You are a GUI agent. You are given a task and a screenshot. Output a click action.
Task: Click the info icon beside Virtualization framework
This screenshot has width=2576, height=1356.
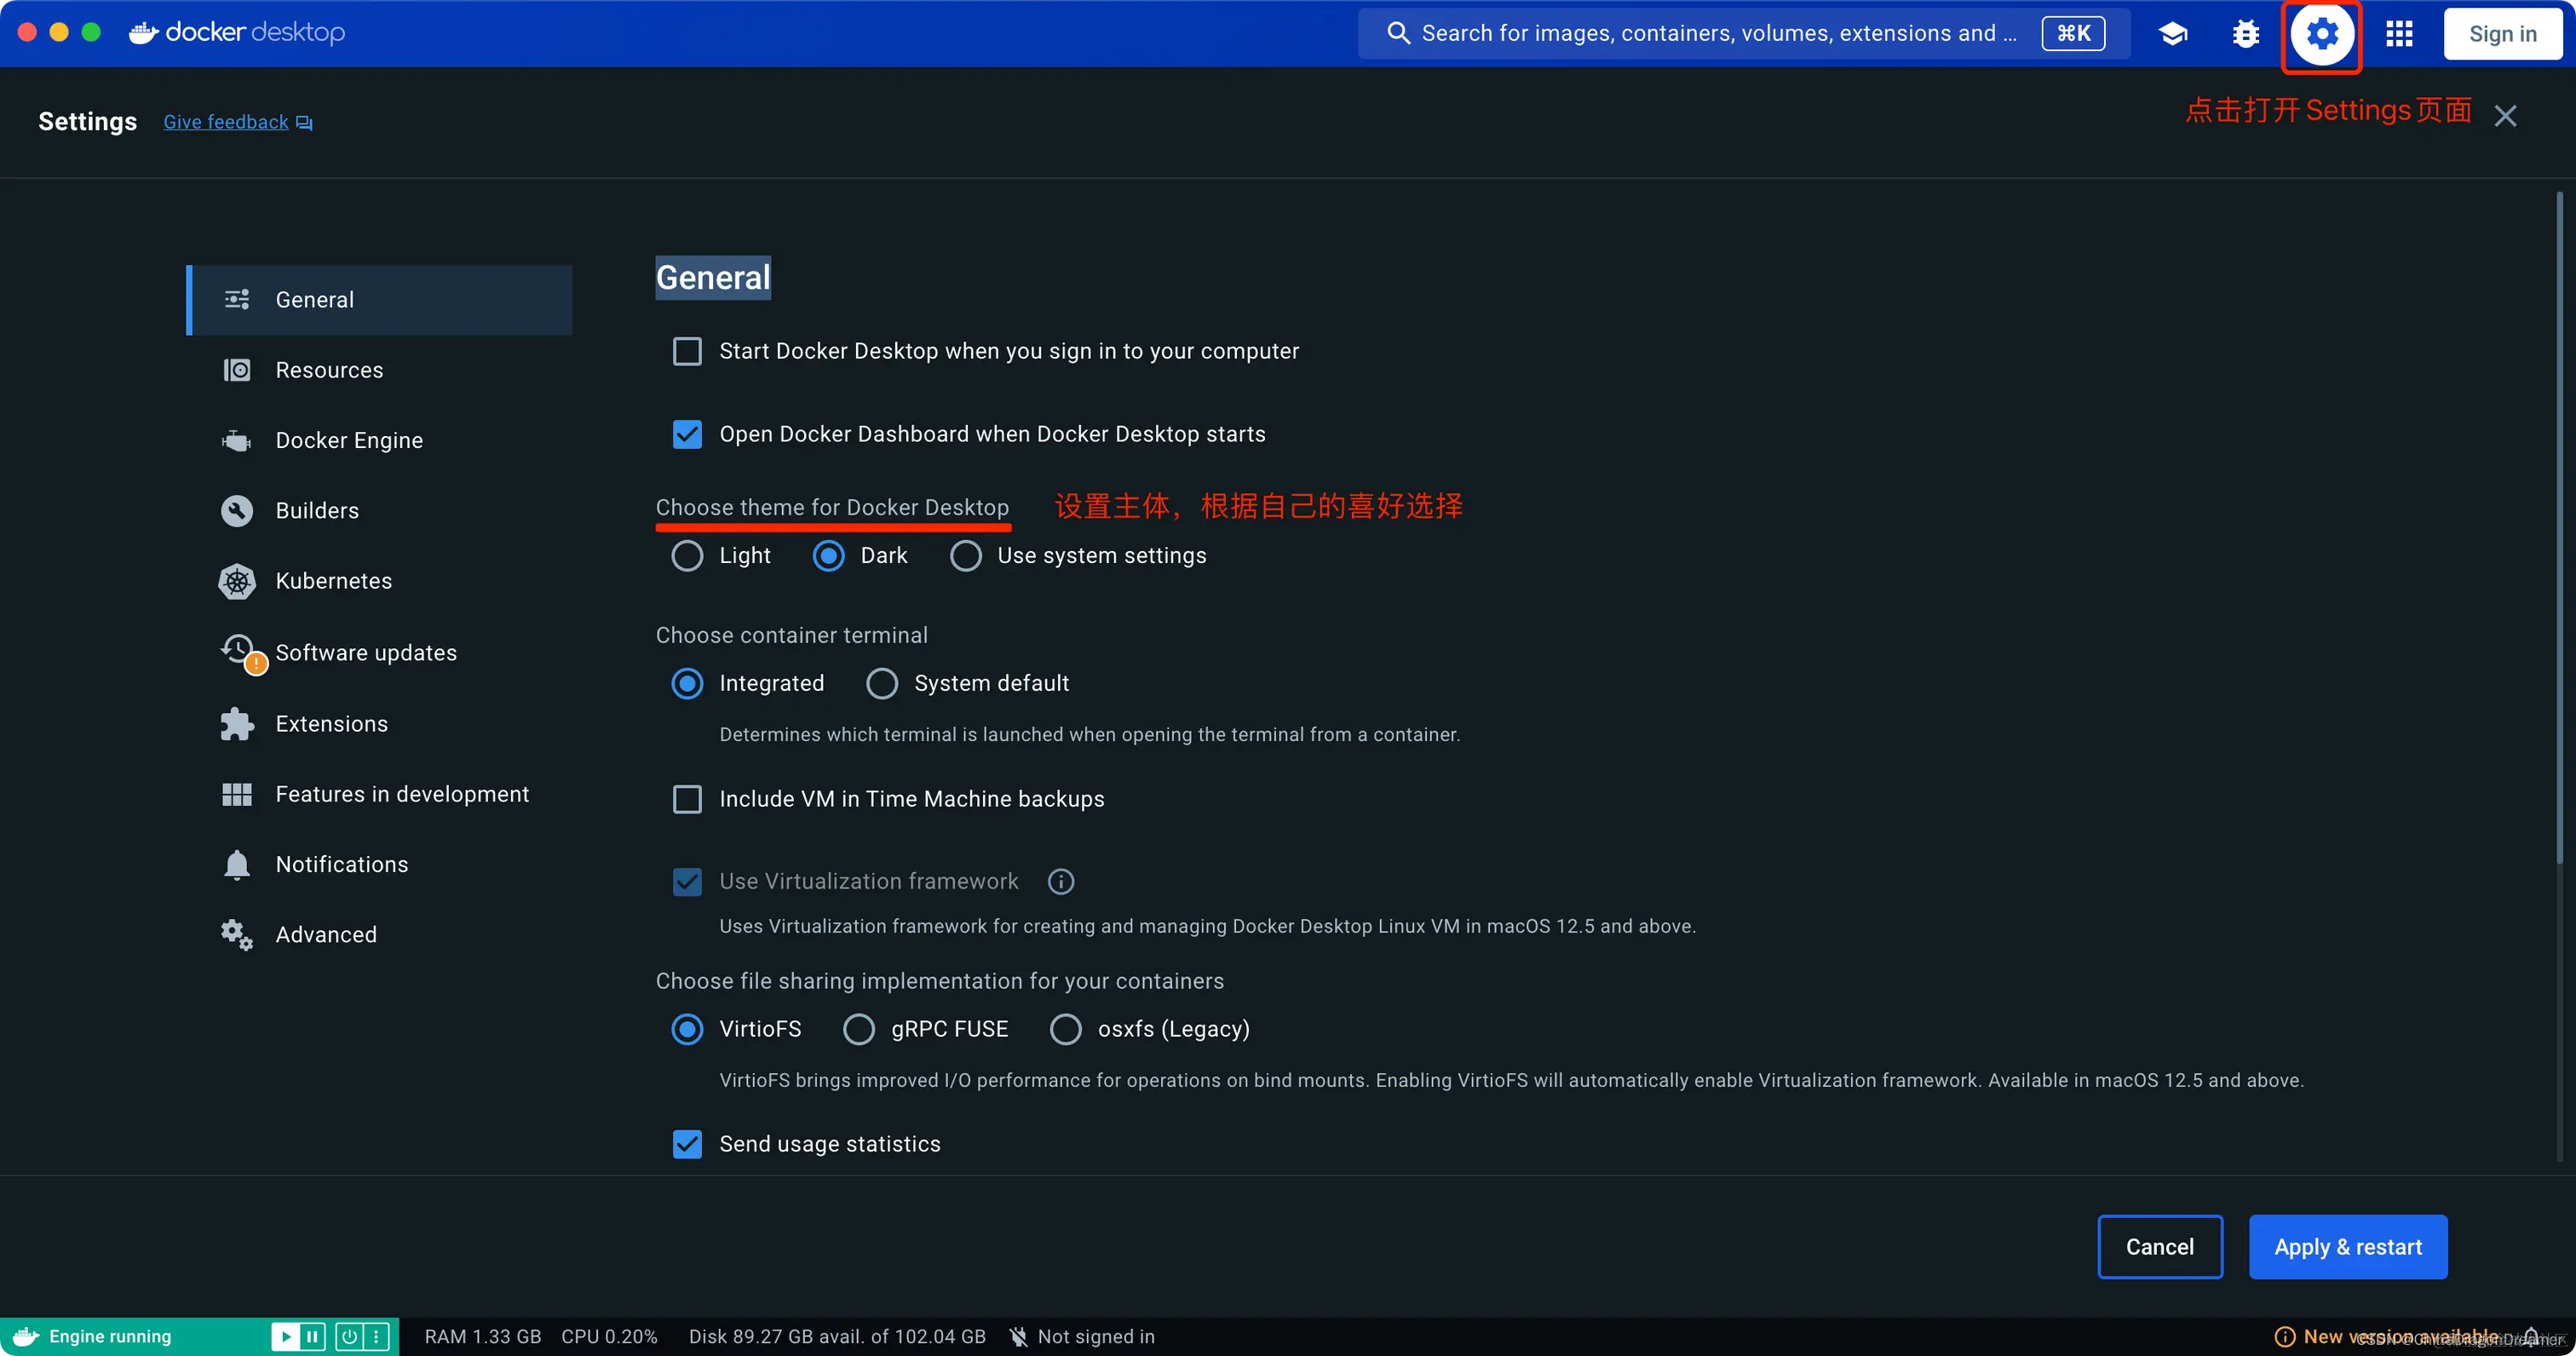tap(1060, 881)
